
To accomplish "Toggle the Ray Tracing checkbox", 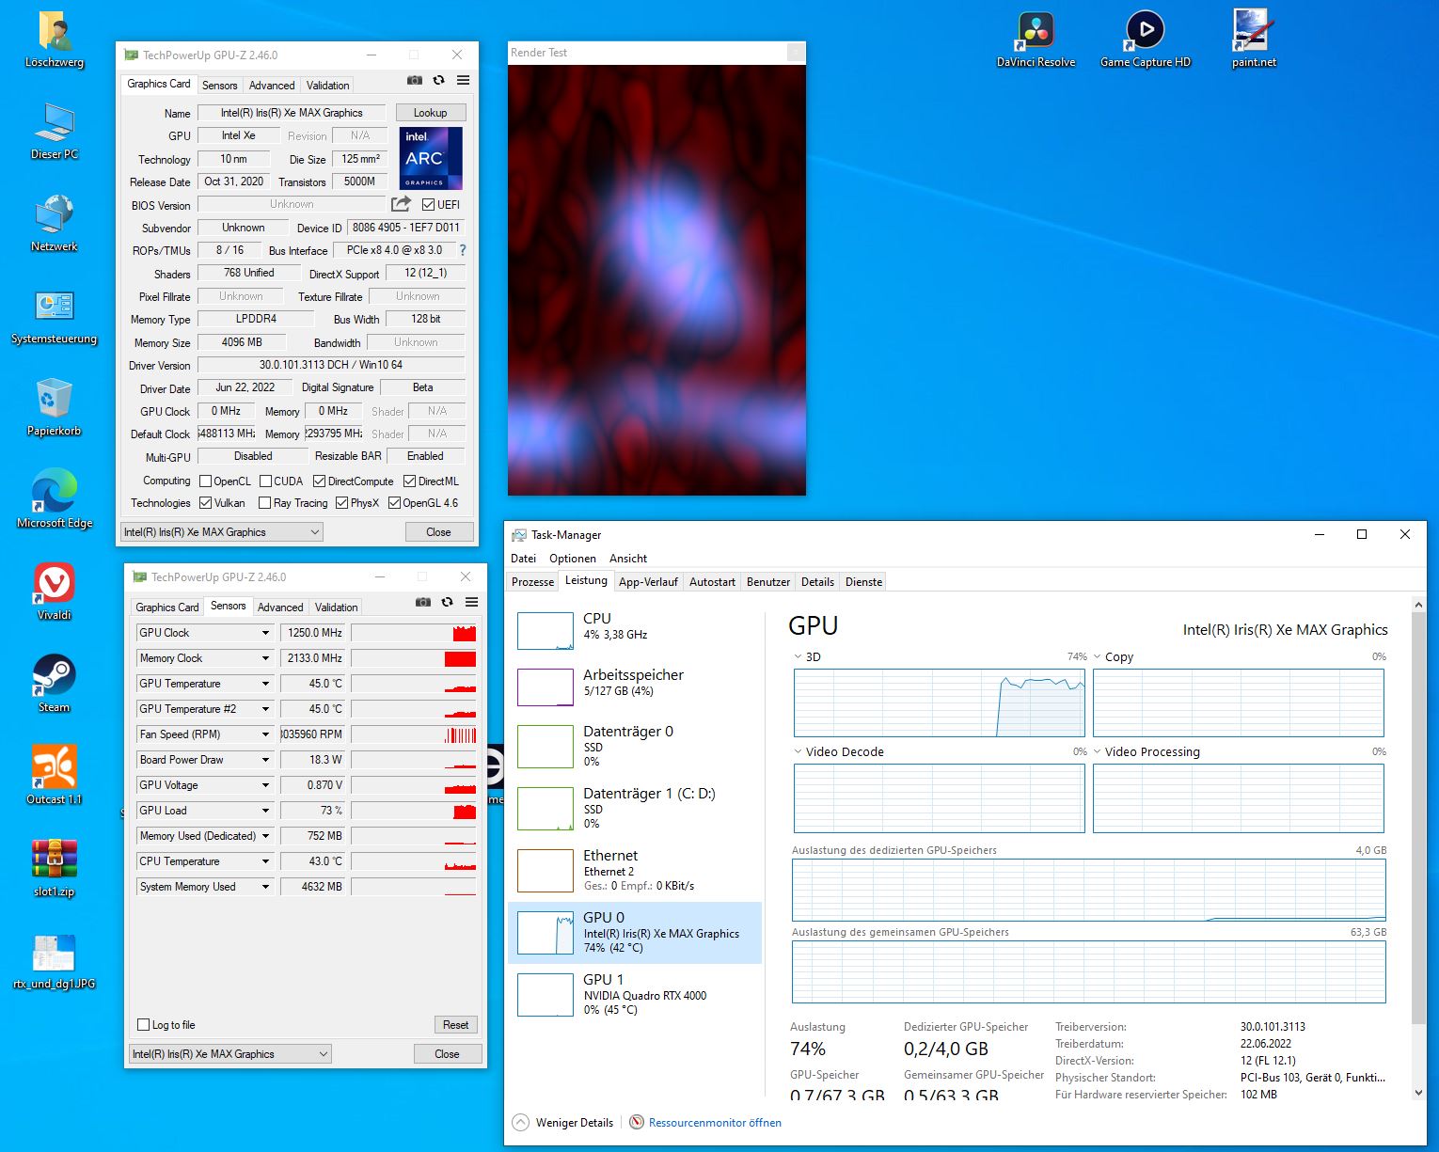I will pos(264,503).
